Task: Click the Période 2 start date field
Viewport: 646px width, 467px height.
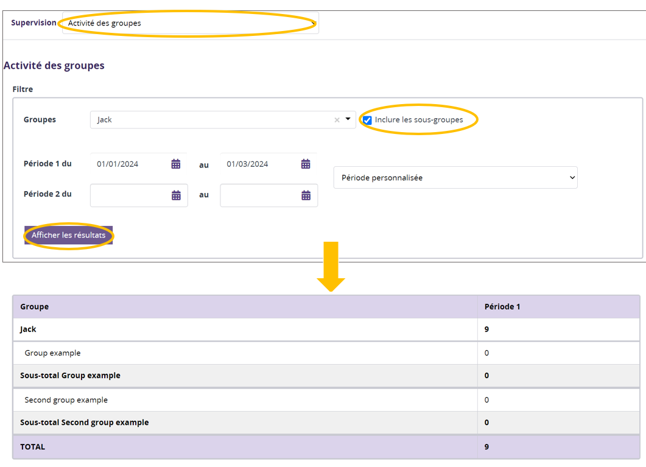Action: point(130,195)
